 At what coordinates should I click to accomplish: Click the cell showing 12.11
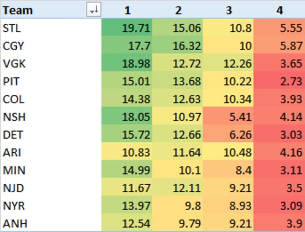pyautogui.click(x=177, y=187)
